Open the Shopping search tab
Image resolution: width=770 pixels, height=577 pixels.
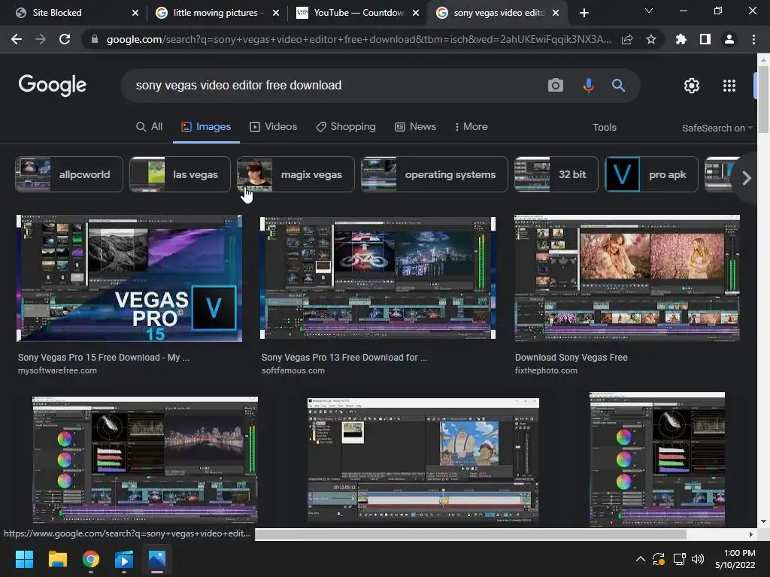point(346,126)
